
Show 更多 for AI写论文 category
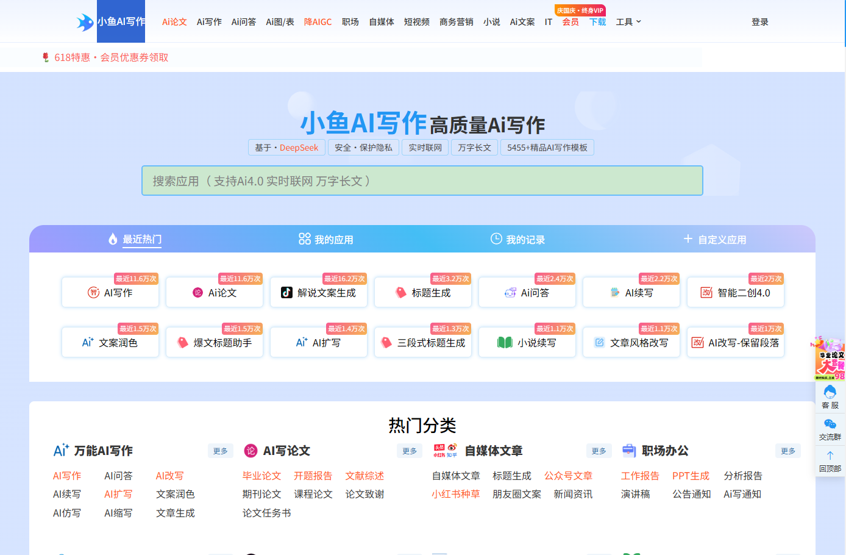[x=410, y=451]
